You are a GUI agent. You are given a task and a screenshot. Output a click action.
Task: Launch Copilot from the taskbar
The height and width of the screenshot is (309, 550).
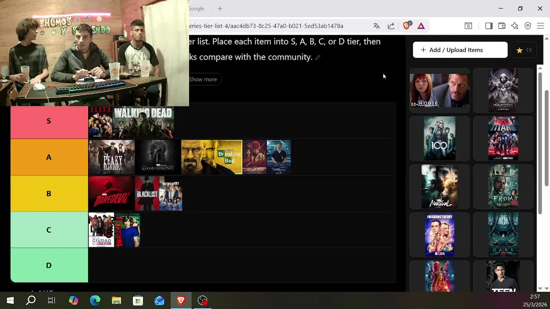coord(73,300)
